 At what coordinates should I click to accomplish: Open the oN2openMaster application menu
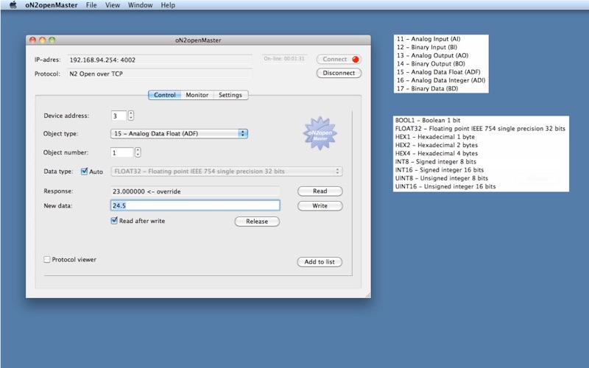click(52, 5)
